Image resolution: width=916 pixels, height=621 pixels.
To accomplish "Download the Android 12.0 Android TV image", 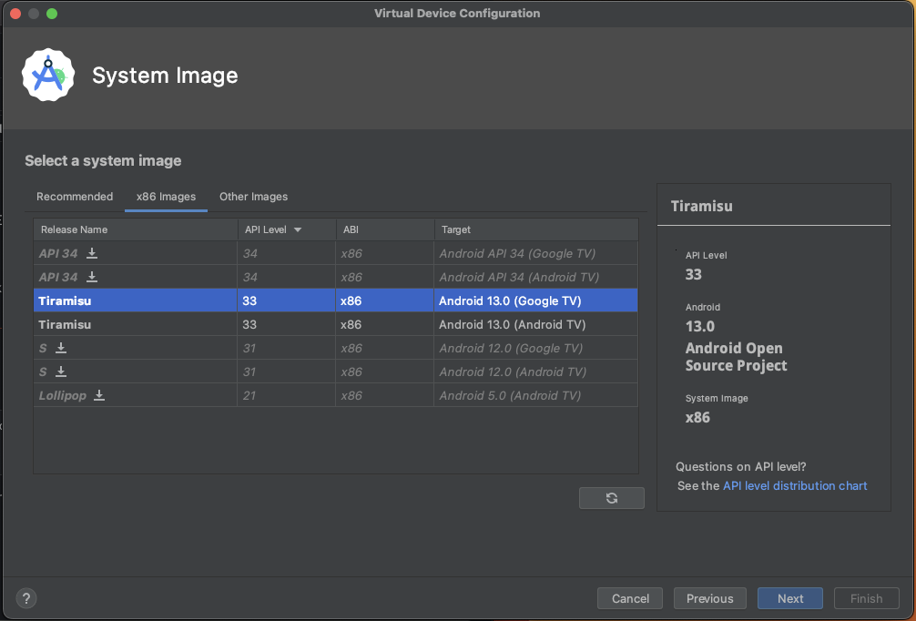I will point(61,372).
